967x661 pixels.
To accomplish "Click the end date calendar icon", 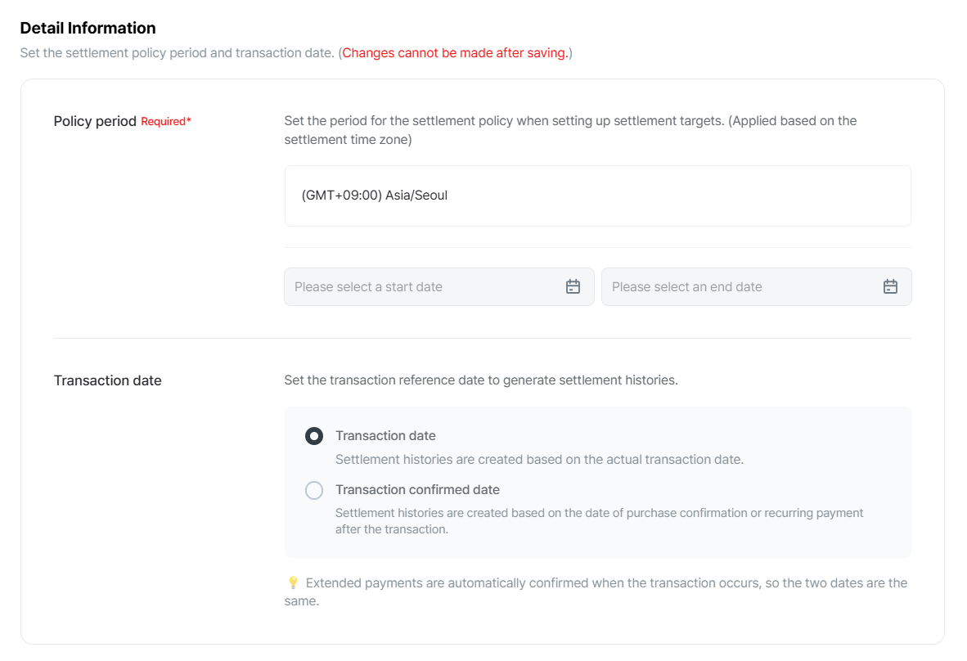I will pyautogui.click(x=890, y=286).
